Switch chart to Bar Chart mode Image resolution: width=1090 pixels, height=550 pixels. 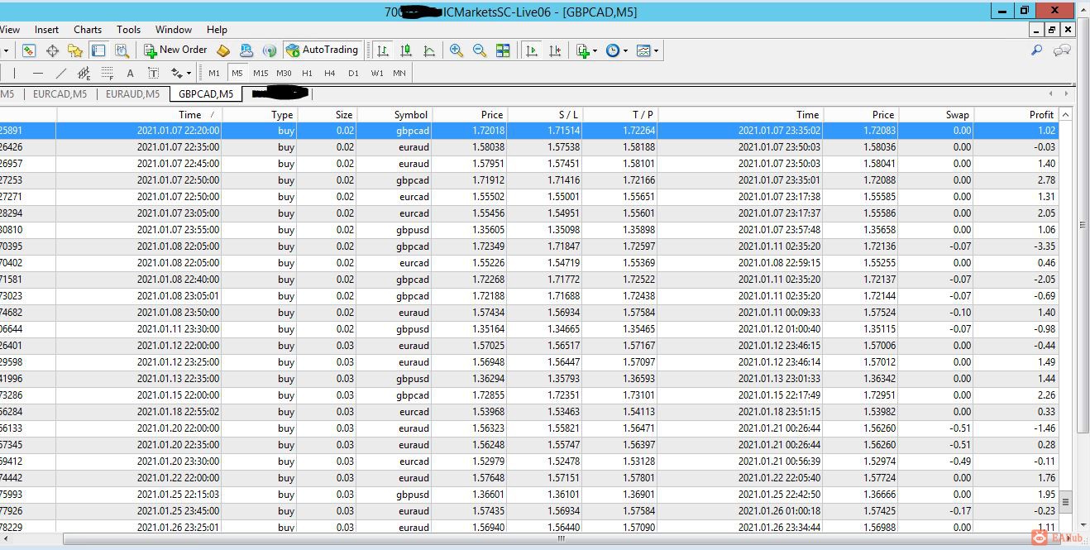click(383, 50)
